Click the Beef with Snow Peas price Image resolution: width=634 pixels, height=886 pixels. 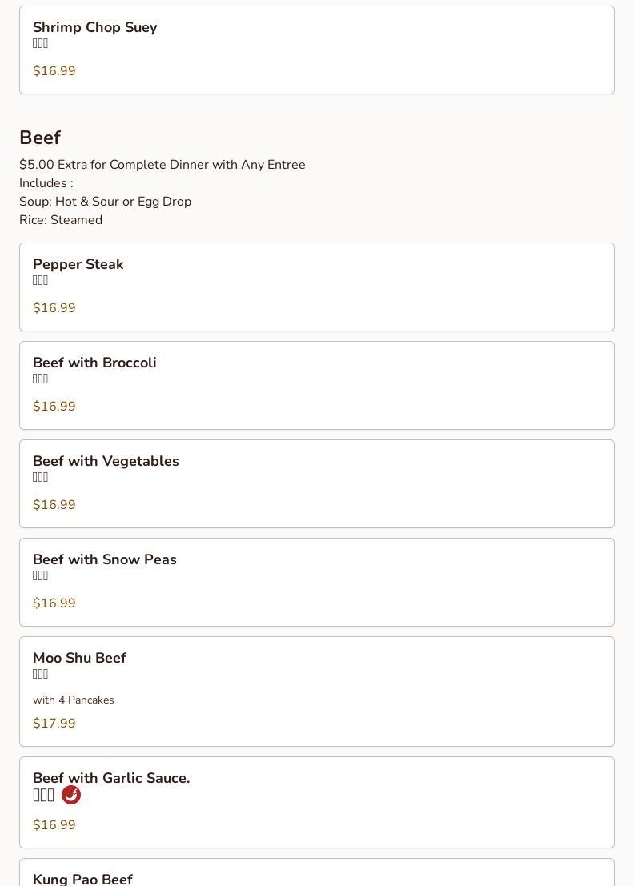[x=54, y=603]
